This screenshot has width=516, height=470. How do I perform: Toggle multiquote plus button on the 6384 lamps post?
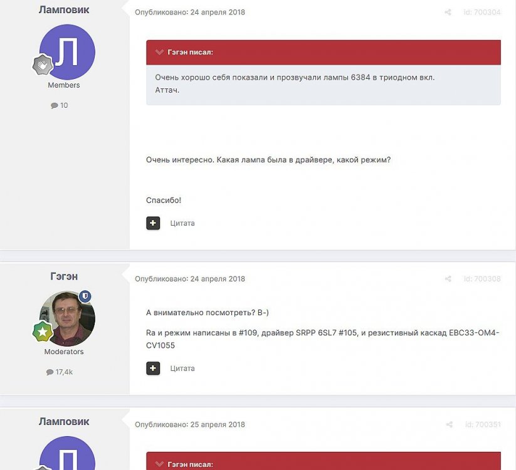(153, 223)
